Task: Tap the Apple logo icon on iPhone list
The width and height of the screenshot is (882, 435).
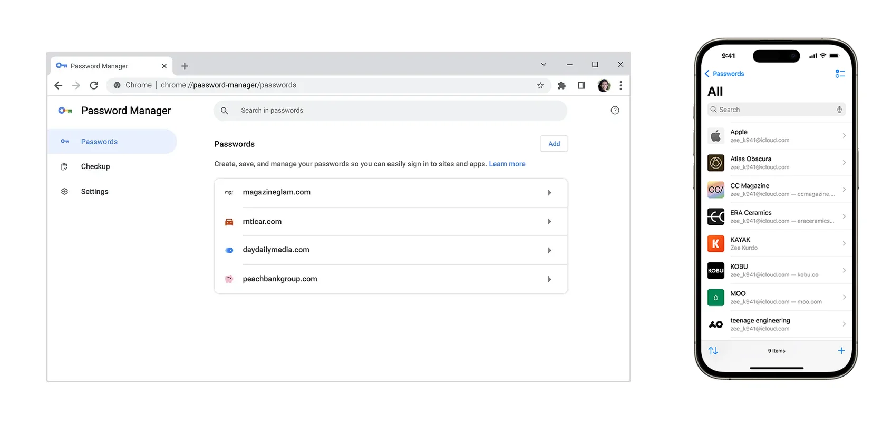Action: pos(716,136)
